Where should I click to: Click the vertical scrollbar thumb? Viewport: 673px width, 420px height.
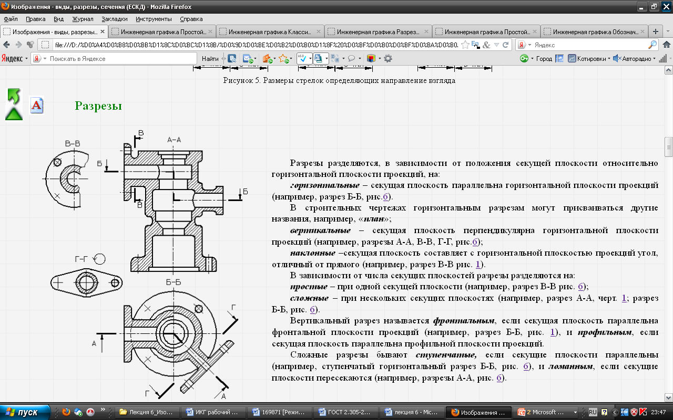[668, 147]
